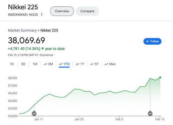Screen dimensions: 173x125
Task: Select the 6M range with trend icon
Action: [48, 64]
